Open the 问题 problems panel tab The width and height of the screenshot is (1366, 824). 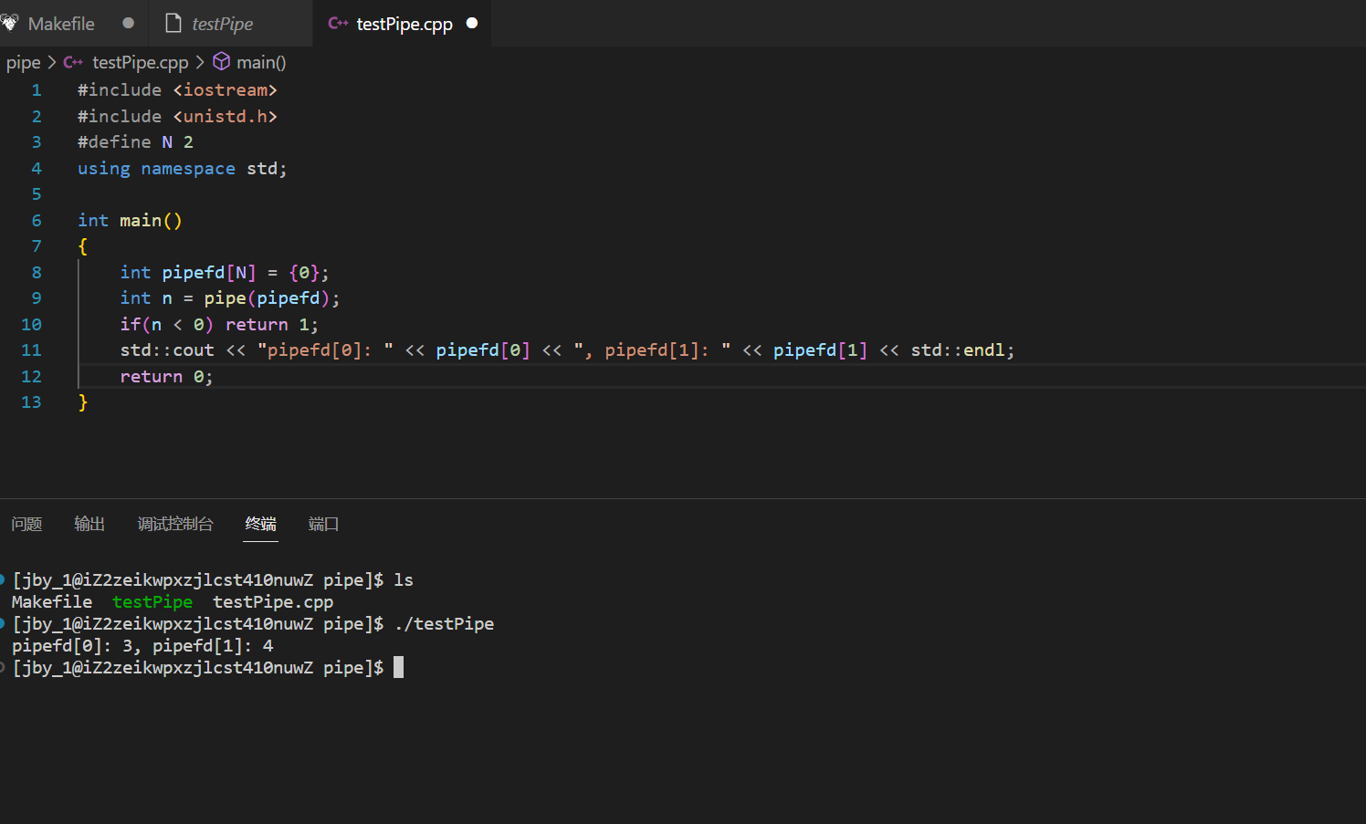pyautogui.click(x=26, y=524)
